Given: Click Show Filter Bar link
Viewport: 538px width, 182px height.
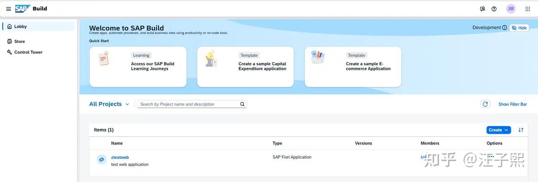Looking at the screenshot, I should 513,104.
